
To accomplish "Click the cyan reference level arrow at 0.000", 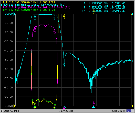I will [14, 14].
